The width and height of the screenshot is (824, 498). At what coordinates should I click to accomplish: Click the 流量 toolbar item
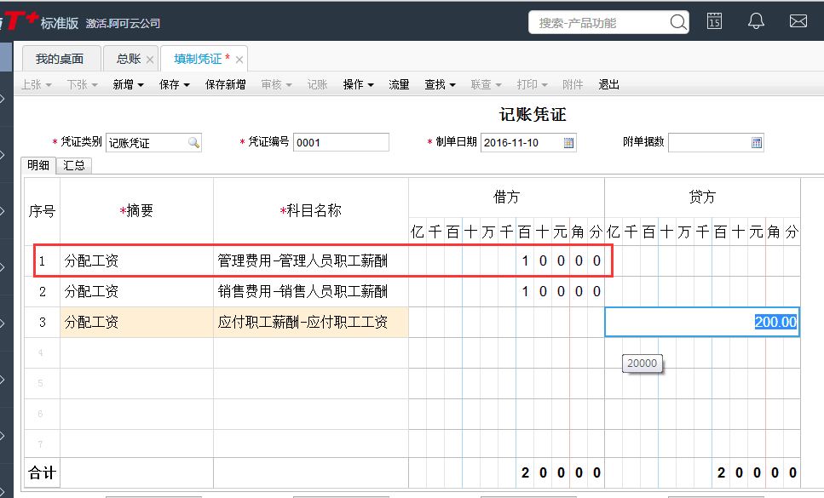tap(398, 84)
